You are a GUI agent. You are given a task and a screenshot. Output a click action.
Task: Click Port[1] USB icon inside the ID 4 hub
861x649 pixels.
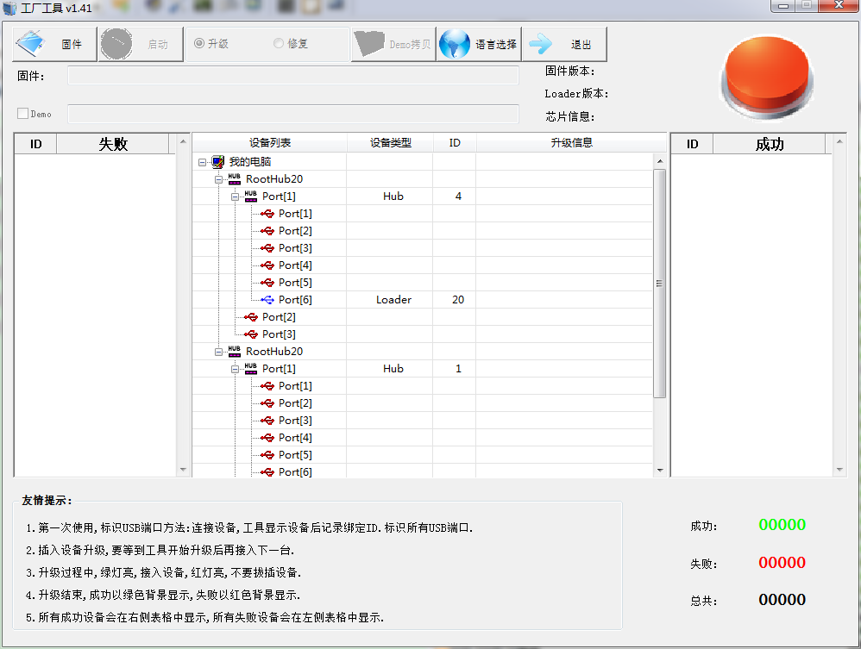point(267,214)
